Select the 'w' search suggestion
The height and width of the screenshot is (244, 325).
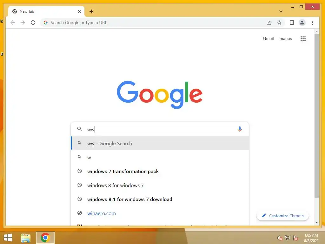coord(160,157)
